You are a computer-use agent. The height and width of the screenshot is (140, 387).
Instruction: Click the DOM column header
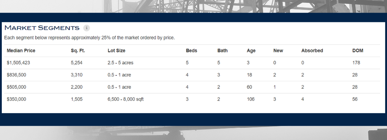pos(358,51)
